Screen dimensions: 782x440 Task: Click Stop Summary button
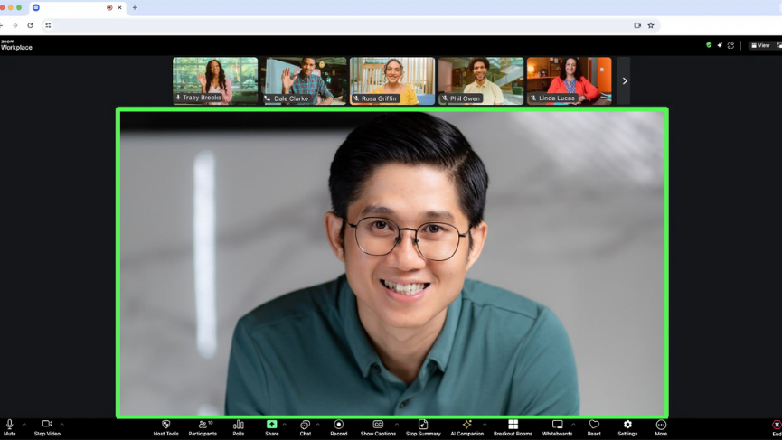click(x=423, y=425)
